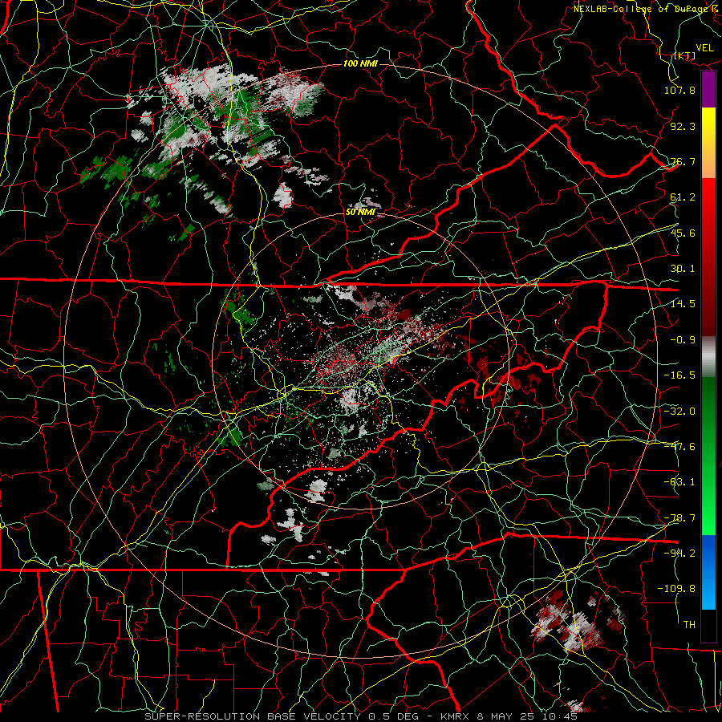Click the -32.0 velocity scale value
This screenshot has height=722, width=722.
679,411
